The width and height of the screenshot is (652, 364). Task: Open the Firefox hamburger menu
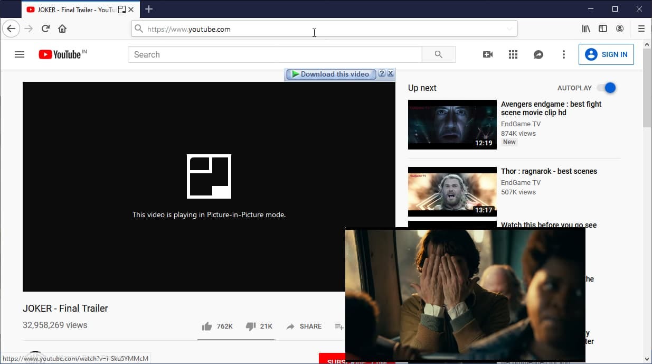(641, 29)
